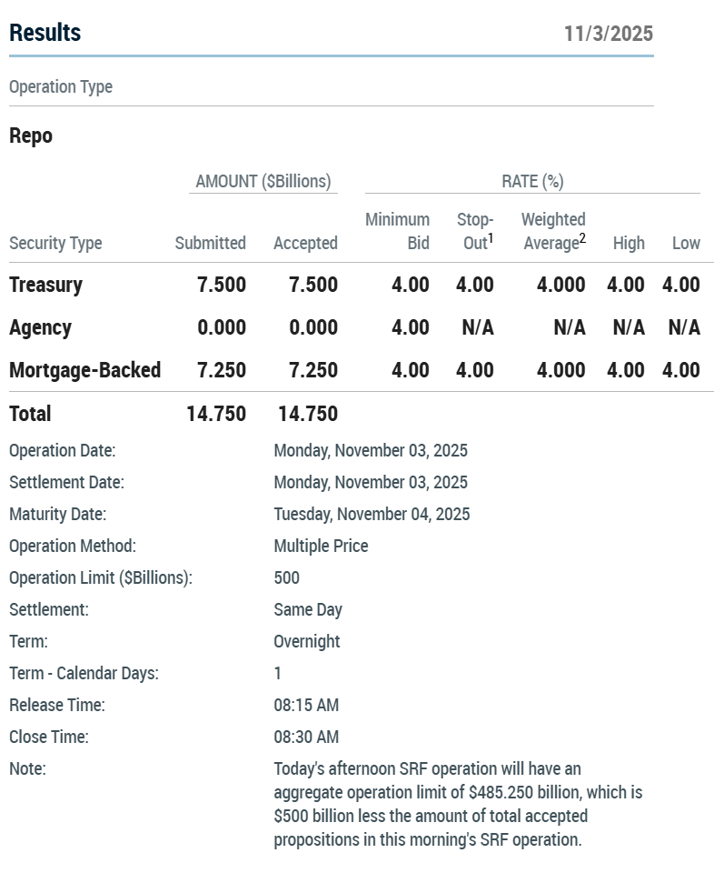
Task: Select the Agency row label
Action: point(40,327)
